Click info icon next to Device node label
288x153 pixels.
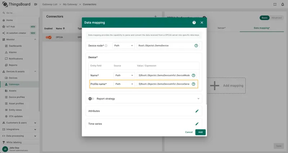[106, 46]
